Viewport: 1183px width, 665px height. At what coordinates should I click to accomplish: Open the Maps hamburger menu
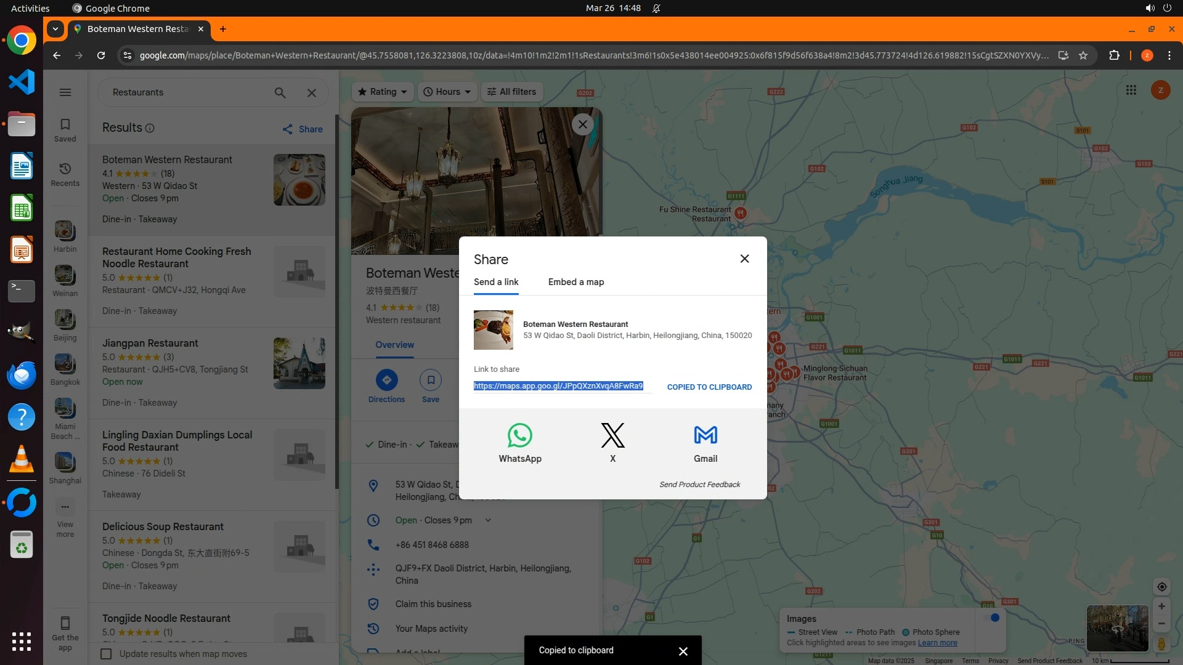(x=65, y=92)
